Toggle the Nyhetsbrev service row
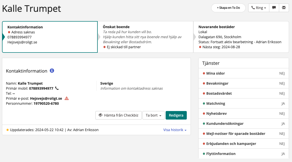 pos(243,114)
